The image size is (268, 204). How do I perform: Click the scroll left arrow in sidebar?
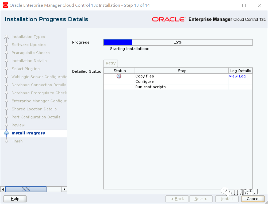pos(3,189)
